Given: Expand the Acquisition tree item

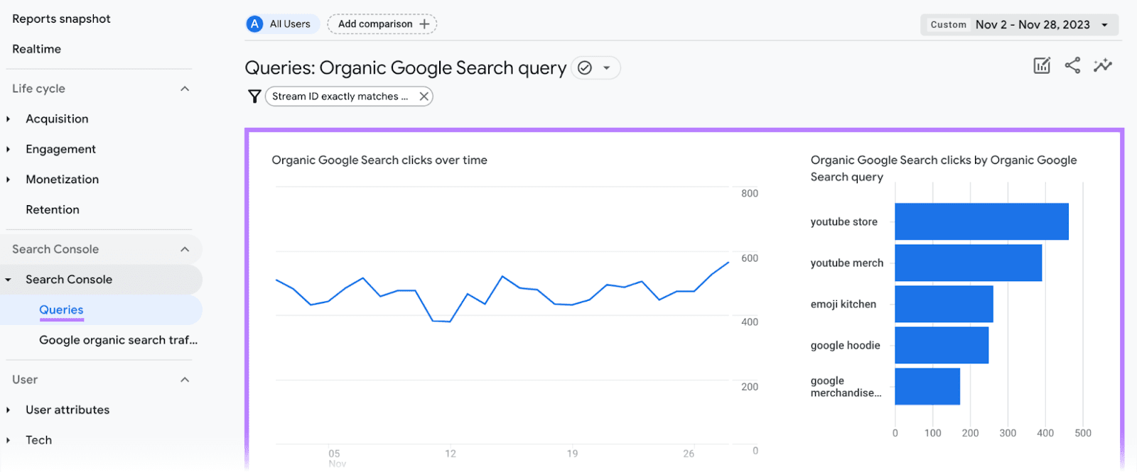Looking at the screenshot, I should pyautogui.click(x=9, y=119).
